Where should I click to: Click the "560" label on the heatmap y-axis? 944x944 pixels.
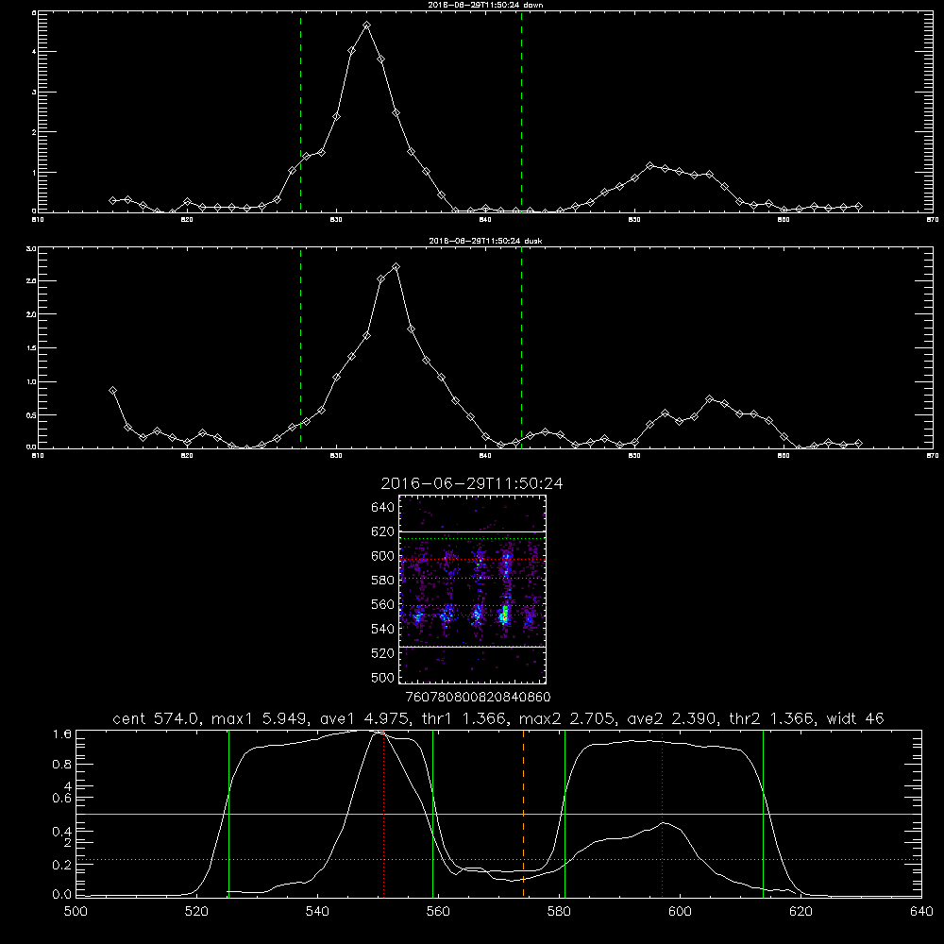coord(383,604)
